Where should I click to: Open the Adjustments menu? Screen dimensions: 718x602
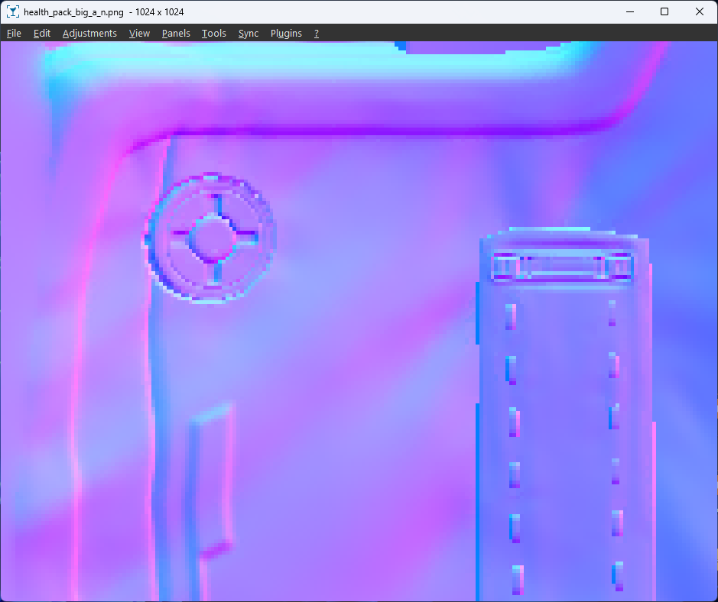click(x=89, y=34)
